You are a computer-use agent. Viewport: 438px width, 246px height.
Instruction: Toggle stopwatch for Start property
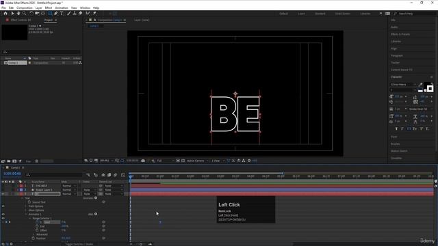click(x=37, y=222)
